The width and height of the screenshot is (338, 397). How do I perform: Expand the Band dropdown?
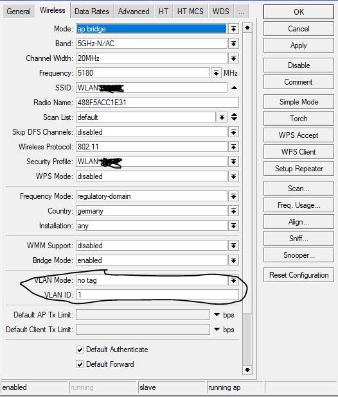[233, 44]
